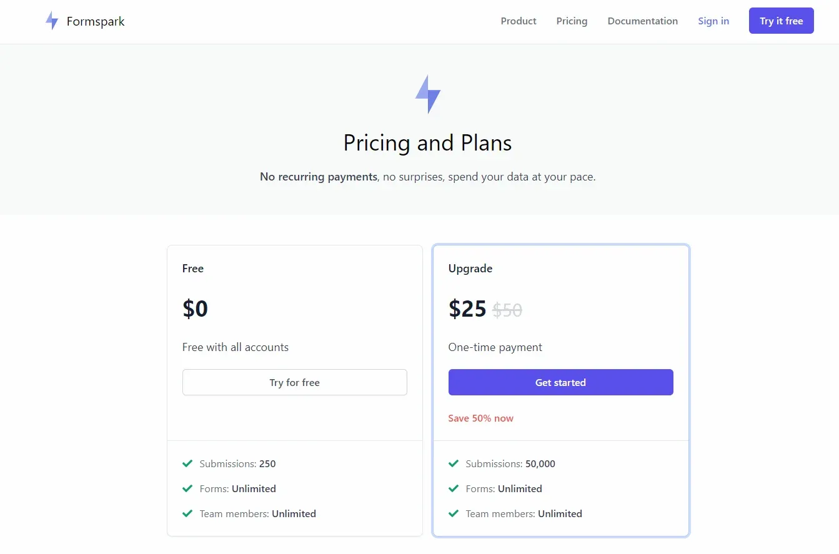Screen dimensions: 839x554
Task: Click the Save 50% now text
Action: pos(481,418)
